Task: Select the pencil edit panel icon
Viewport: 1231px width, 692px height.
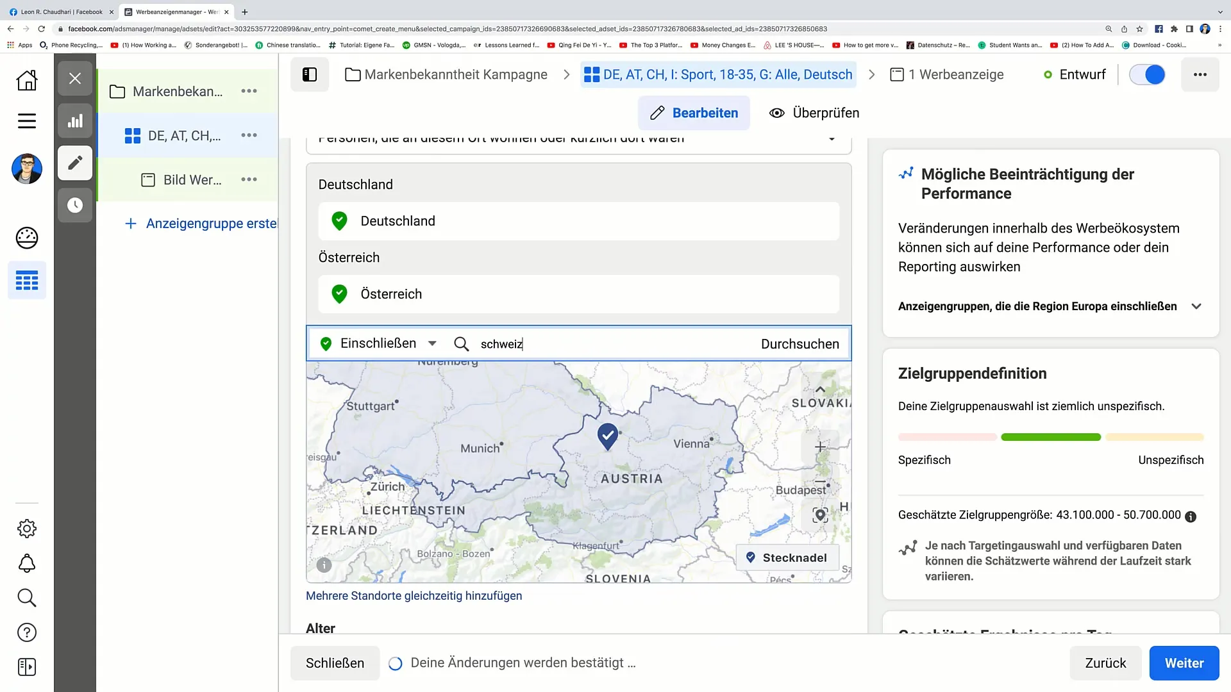Action: tap(75, 163)
